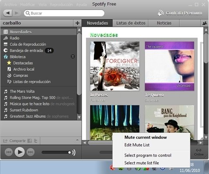Screen dimensions: 209x174
Task: Skip to next track
Action: [x=31, y=152]
